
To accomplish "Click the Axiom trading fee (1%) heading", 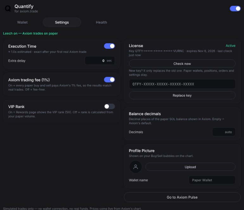I will coord(29,80).
